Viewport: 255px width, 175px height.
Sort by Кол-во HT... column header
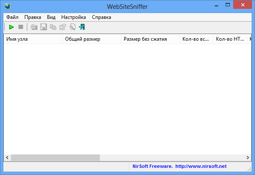pos(230,39)
